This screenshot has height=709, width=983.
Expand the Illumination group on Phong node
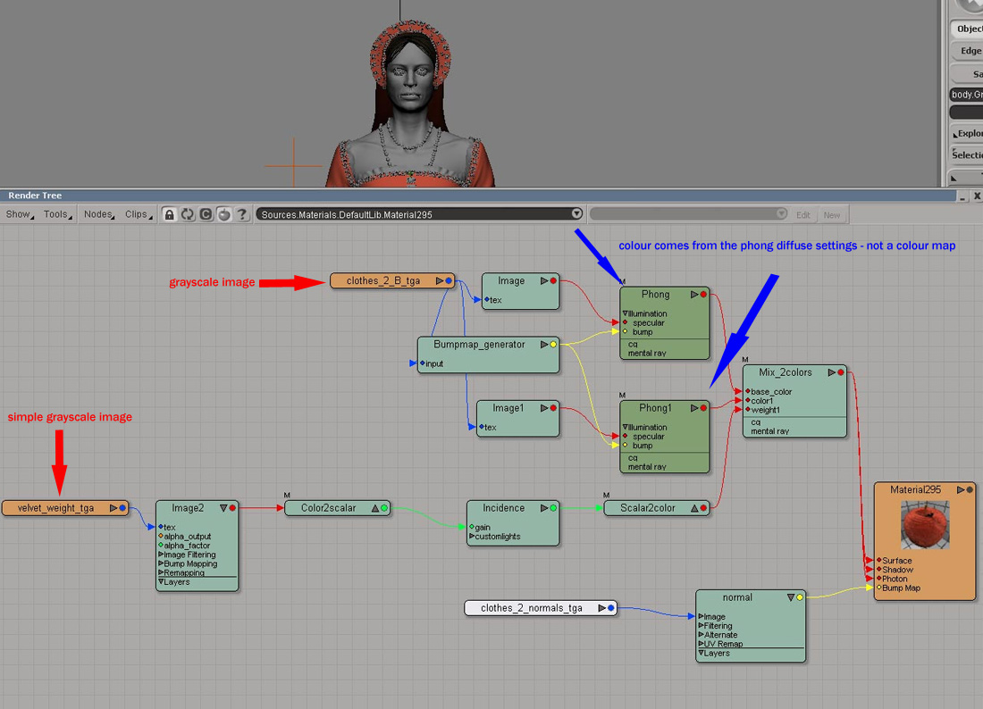(626, 313)
